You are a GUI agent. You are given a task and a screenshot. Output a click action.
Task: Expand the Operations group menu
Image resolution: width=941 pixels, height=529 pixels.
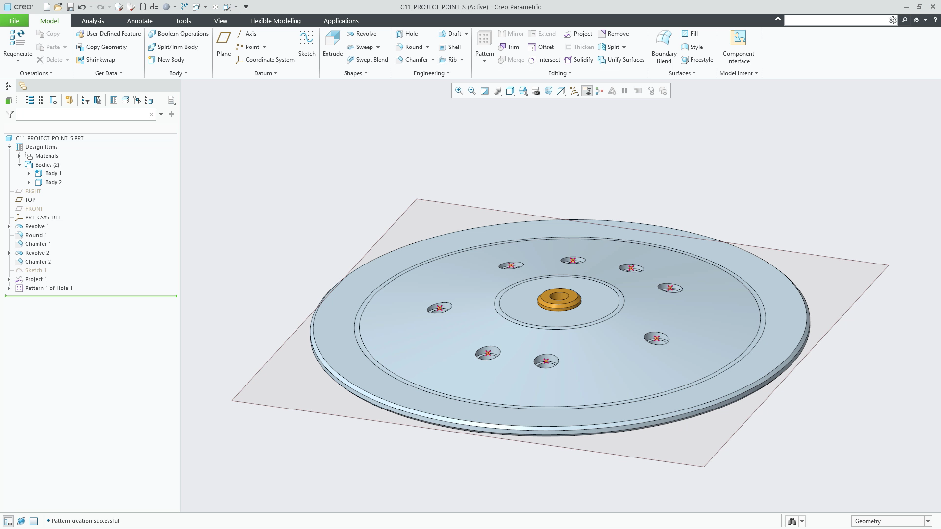pos(36,73)
